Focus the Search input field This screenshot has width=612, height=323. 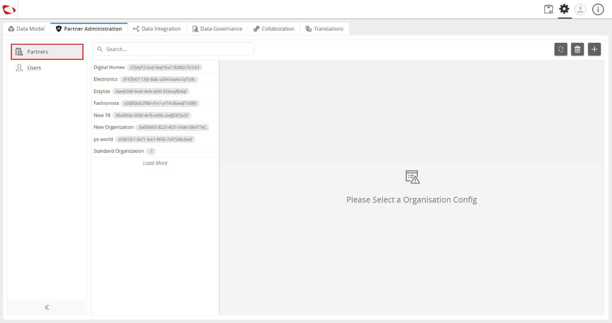click(173, 49)
